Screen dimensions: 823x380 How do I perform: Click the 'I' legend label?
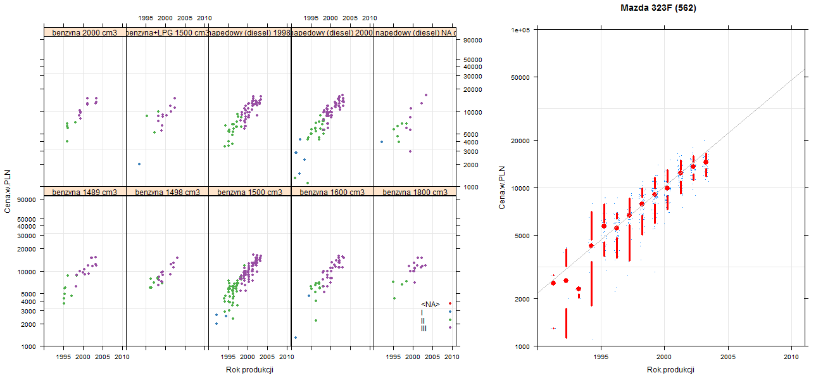point(422,312)
